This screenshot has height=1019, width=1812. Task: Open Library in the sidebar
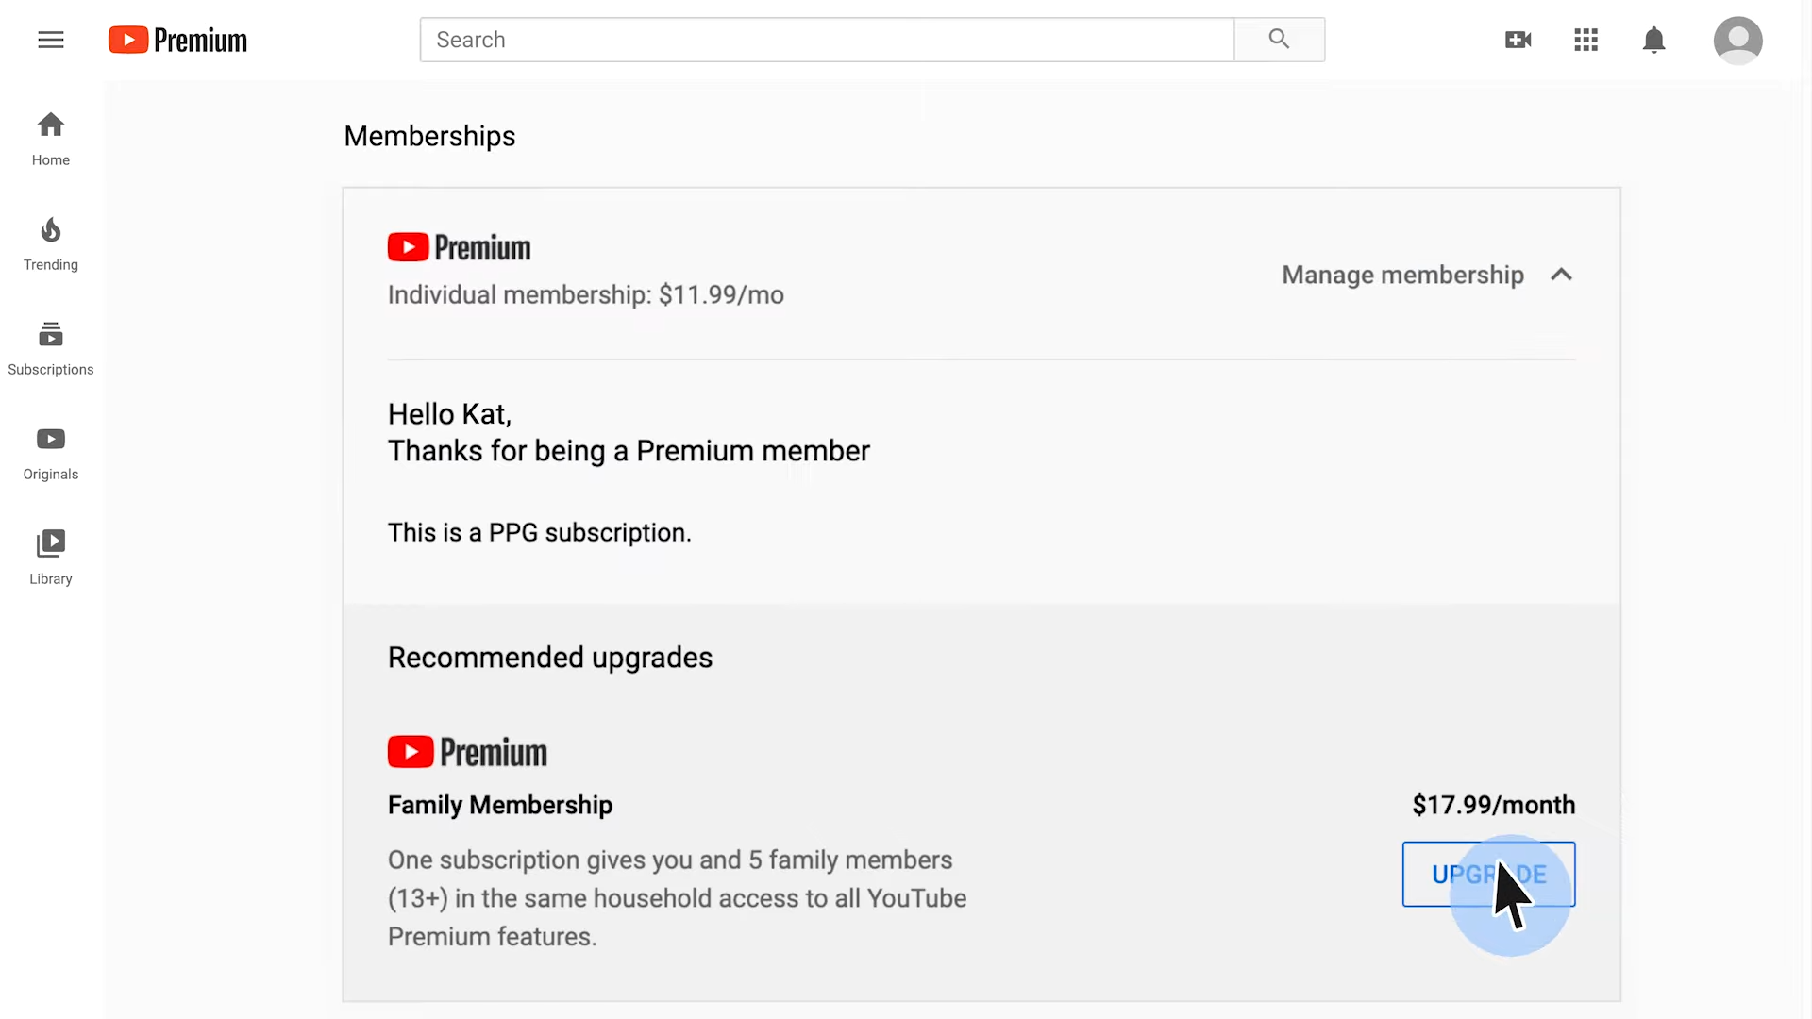(51, 558)
